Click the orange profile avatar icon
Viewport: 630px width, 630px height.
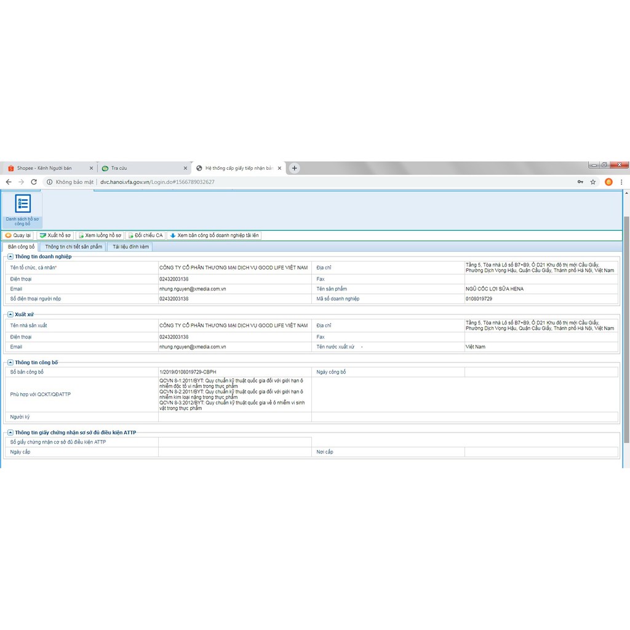tap(608, 182)
